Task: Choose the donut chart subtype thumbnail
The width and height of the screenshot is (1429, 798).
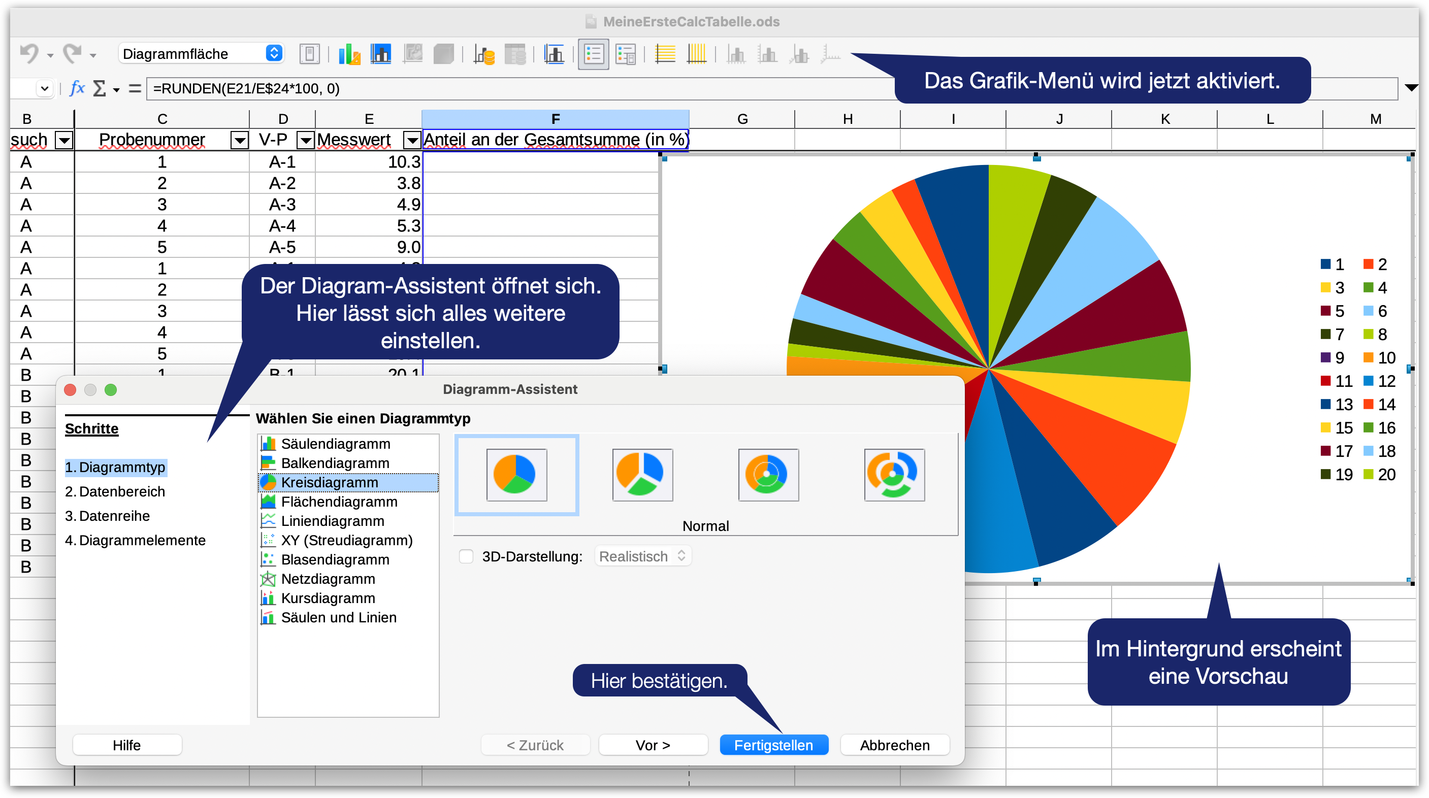Action: coord(768,475)
